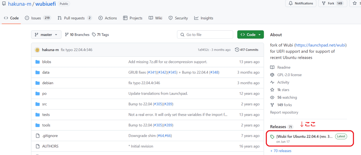This screenshot has height=155, width=361.
Task: Click the data folder icon
Action: tap(38, 72)
